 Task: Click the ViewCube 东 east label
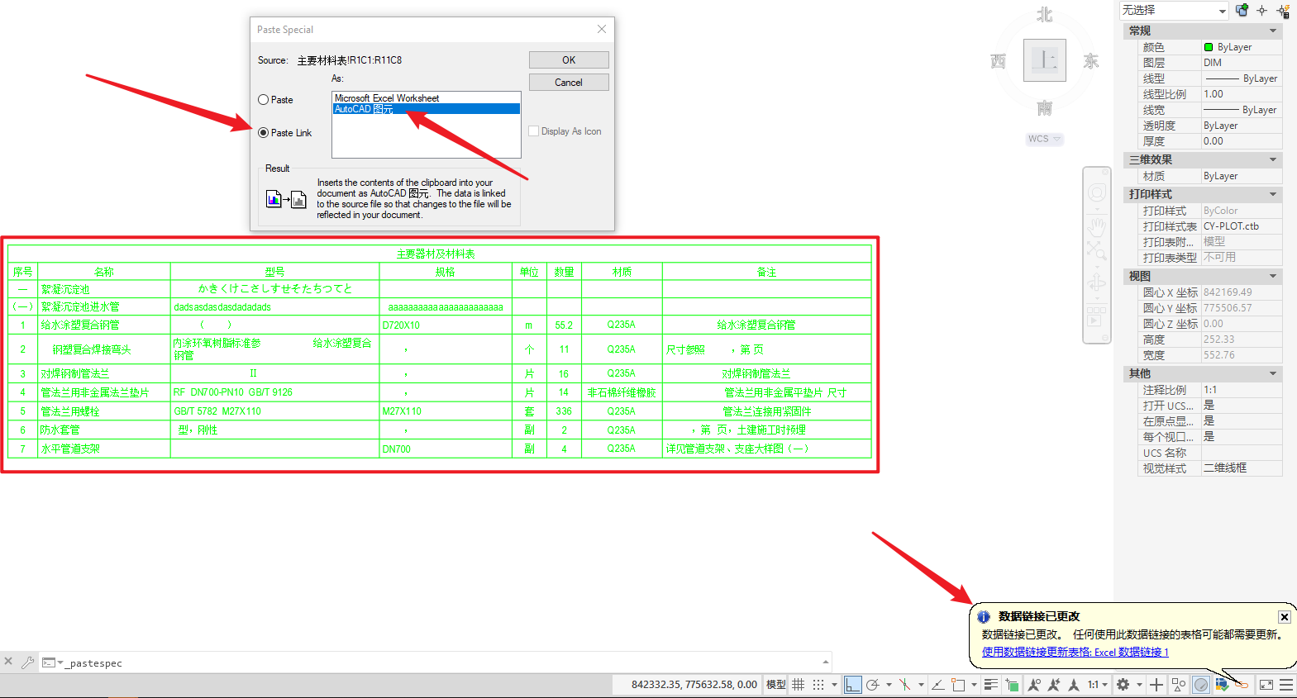coord(1091,61)
